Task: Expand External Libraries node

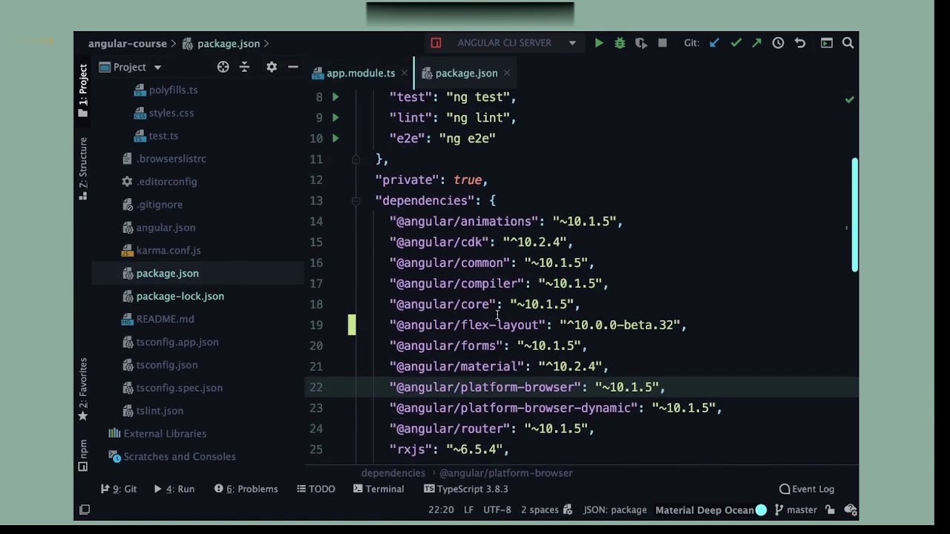Action: coord(165,433)
